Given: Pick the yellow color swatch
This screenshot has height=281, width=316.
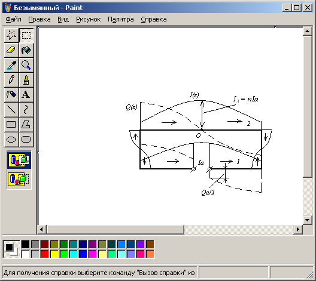Looking at the screenshot, I should tap(54, 254).
